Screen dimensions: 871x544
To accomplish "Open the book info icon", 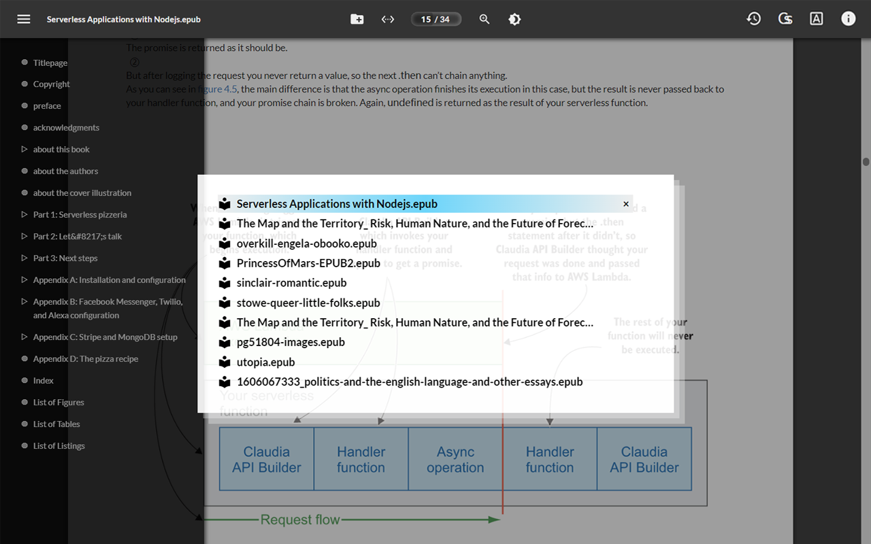I will pos(848,19).
